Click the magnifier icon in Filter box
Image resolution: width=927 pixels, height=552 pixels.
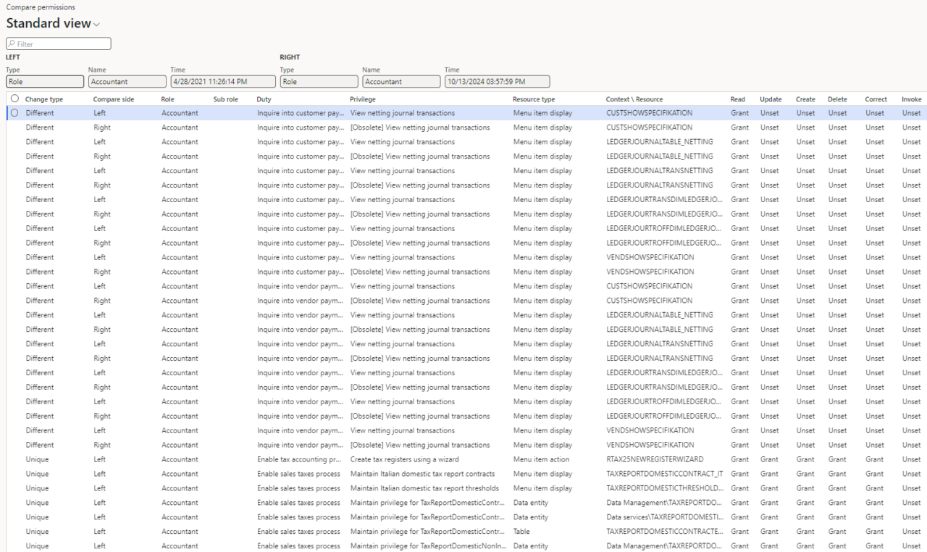tap(12, 44)
